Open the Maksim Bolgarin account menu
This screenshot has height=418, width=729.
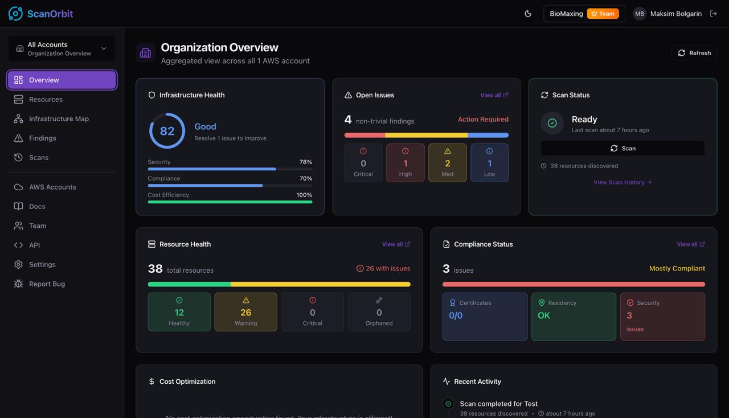pos(671,13)
